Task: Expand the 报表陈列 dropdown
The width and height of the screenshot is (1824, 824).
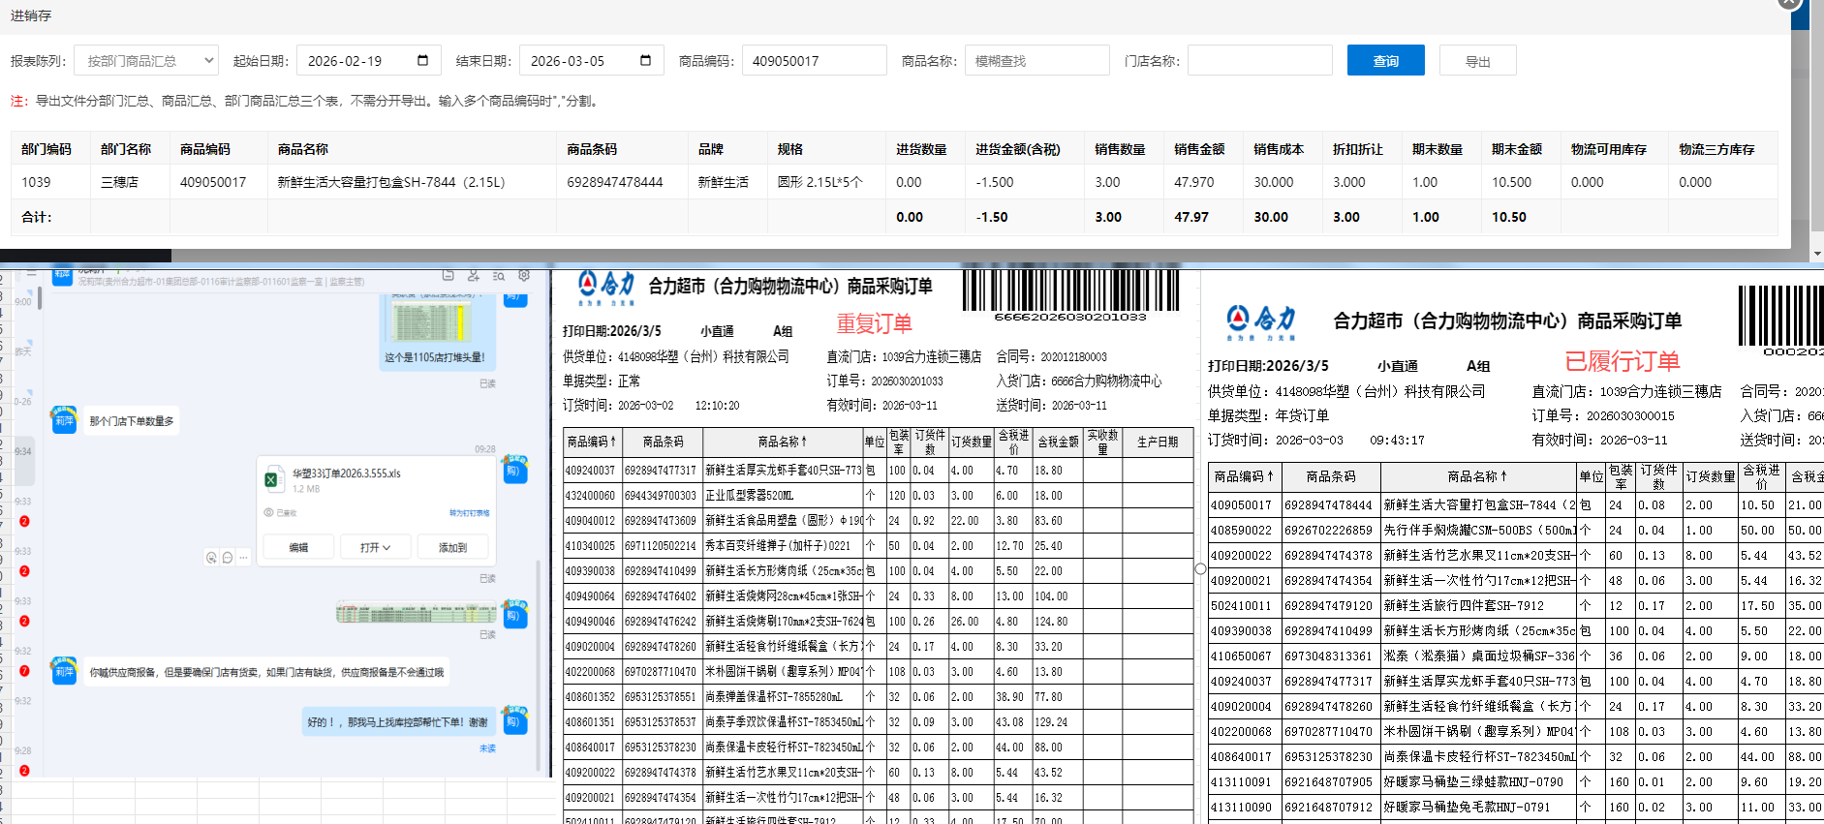Action: pos(146,61)
